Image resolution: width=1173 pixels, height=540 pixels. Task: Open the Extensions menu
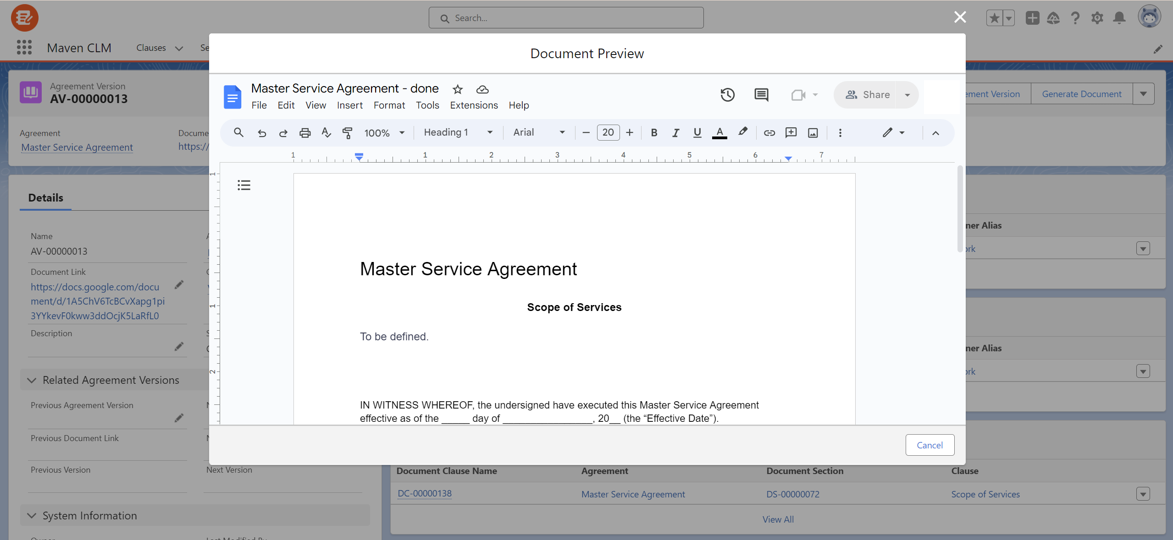473,105
